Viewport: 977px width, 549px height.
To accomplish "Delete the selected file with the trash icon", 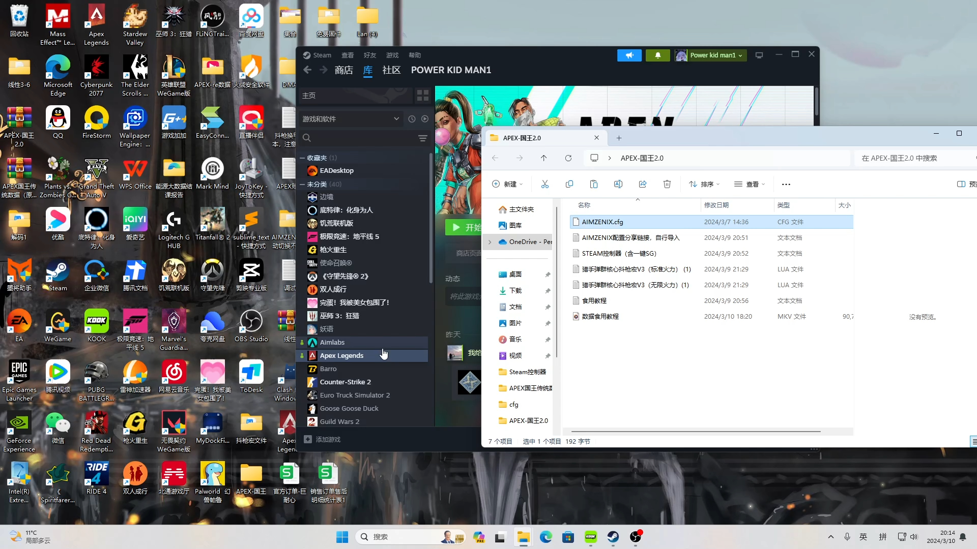I will click(x=667, y=185).
